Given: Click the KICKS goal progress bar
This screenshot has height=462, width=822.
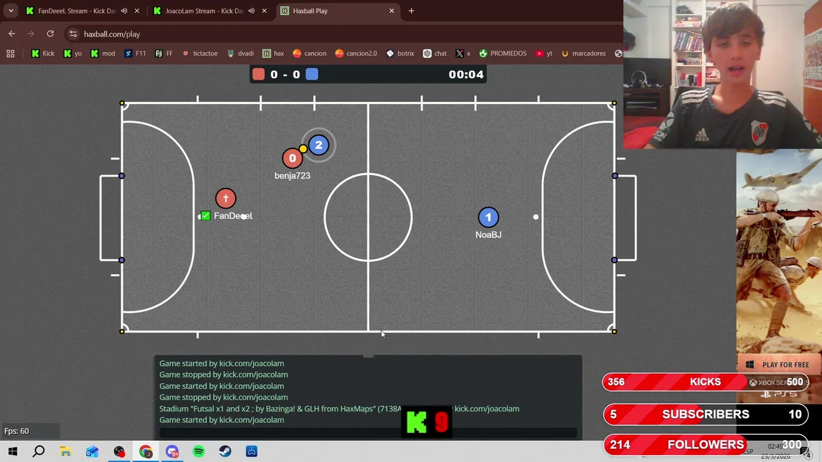Looking at the screenshot, I should point(705,382).
